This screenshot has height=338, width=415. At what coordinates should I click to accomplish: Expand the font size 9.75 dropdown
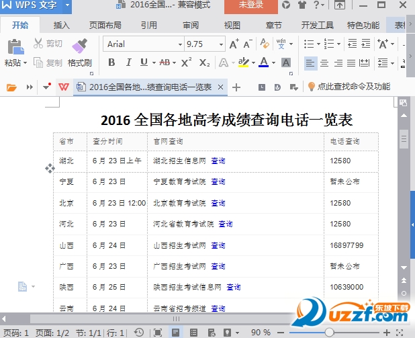[x=220, y=44]
